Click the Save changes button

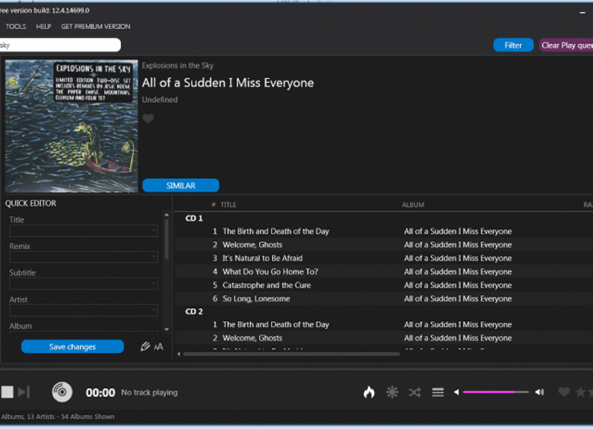[x=73, y=347]
